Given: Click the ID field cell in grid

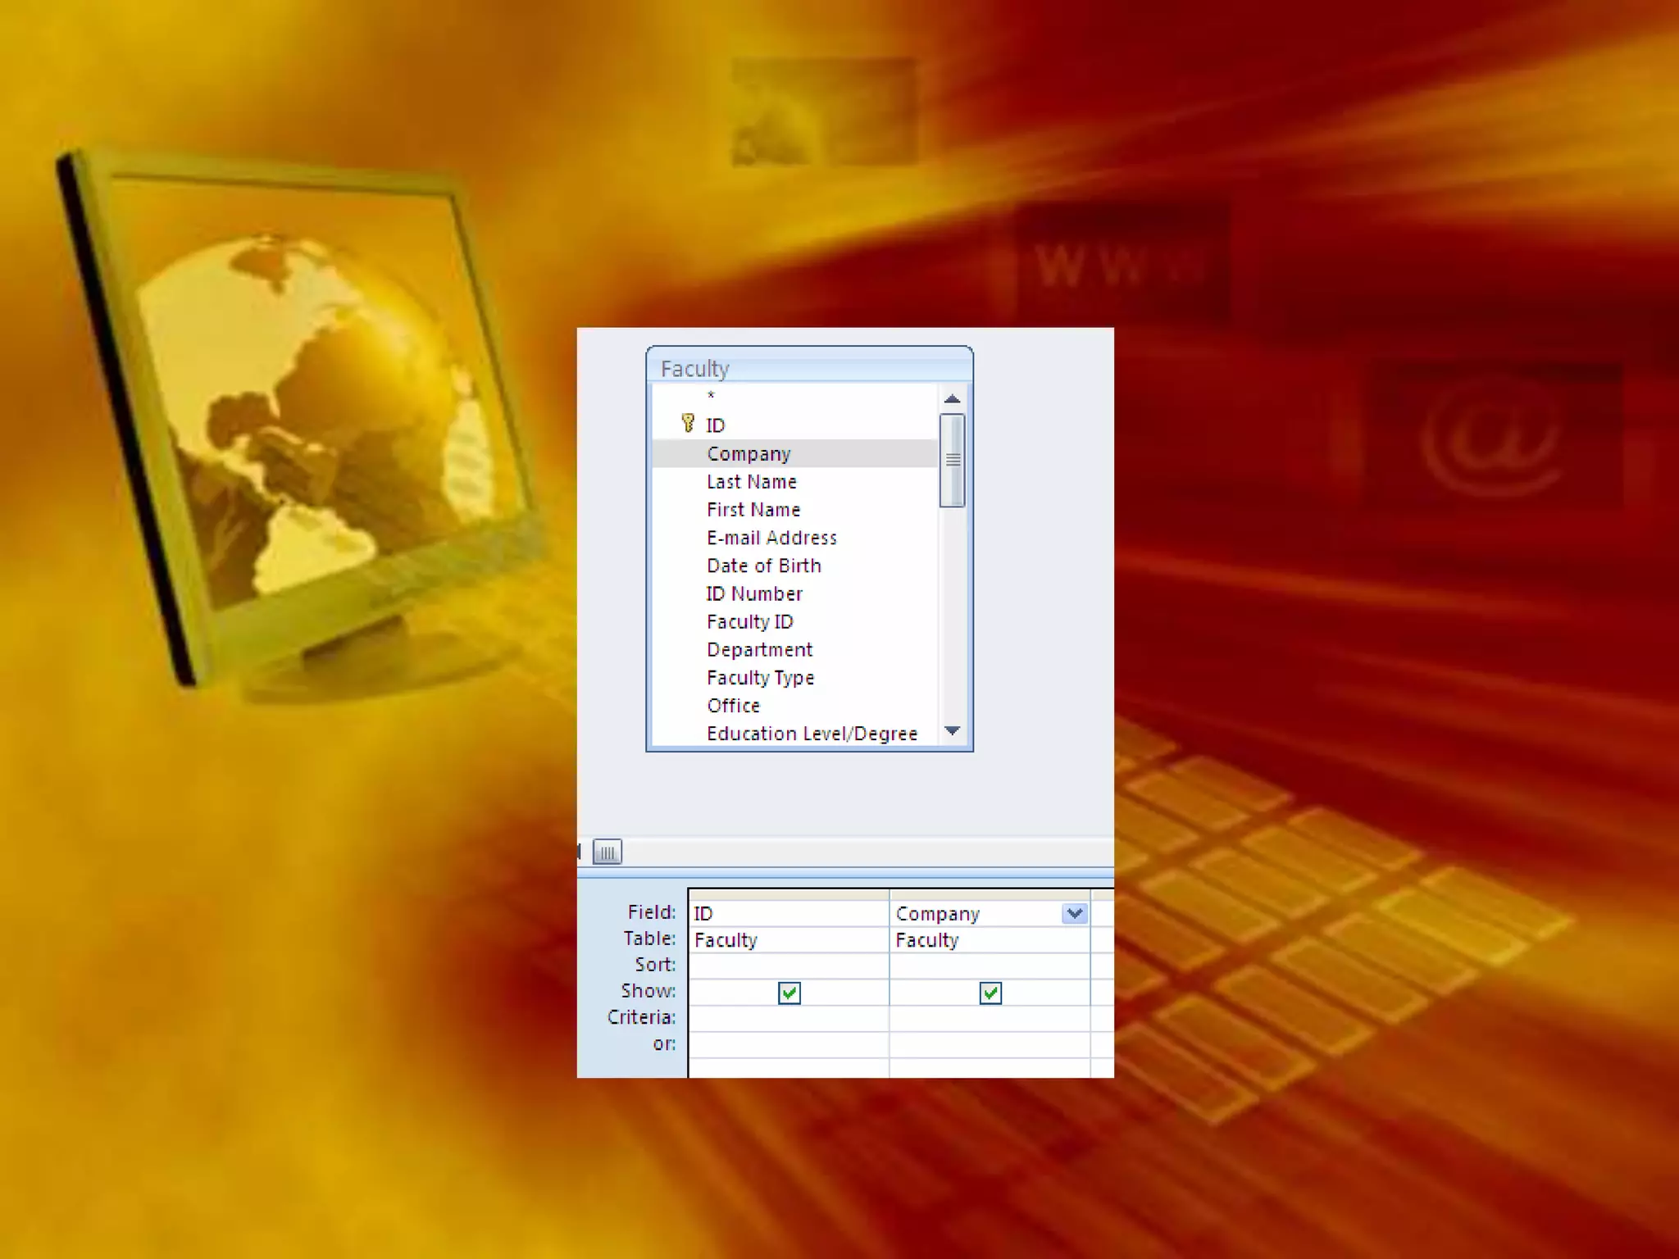Looking at the screenshot, I should pos(789,913).
